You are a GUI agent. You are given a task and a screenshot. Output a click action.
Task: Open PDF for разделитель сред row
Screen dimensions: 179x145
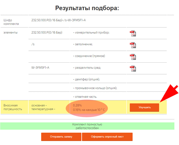click(133, 68)
